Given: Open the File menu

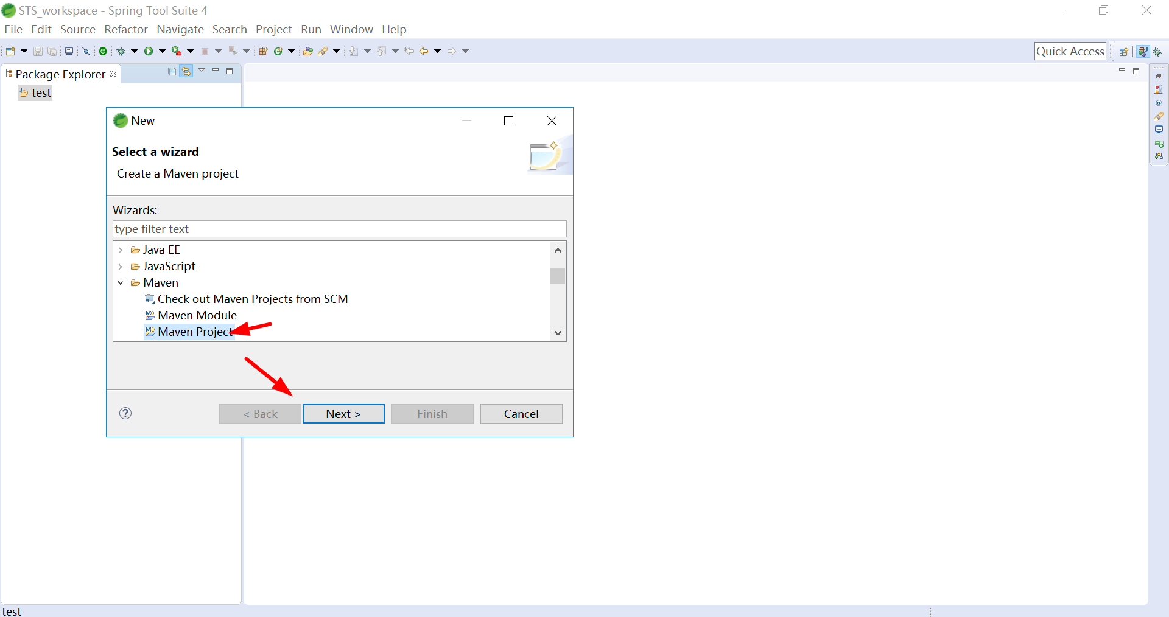Looking at the screenshot, I should pos(13,29).
